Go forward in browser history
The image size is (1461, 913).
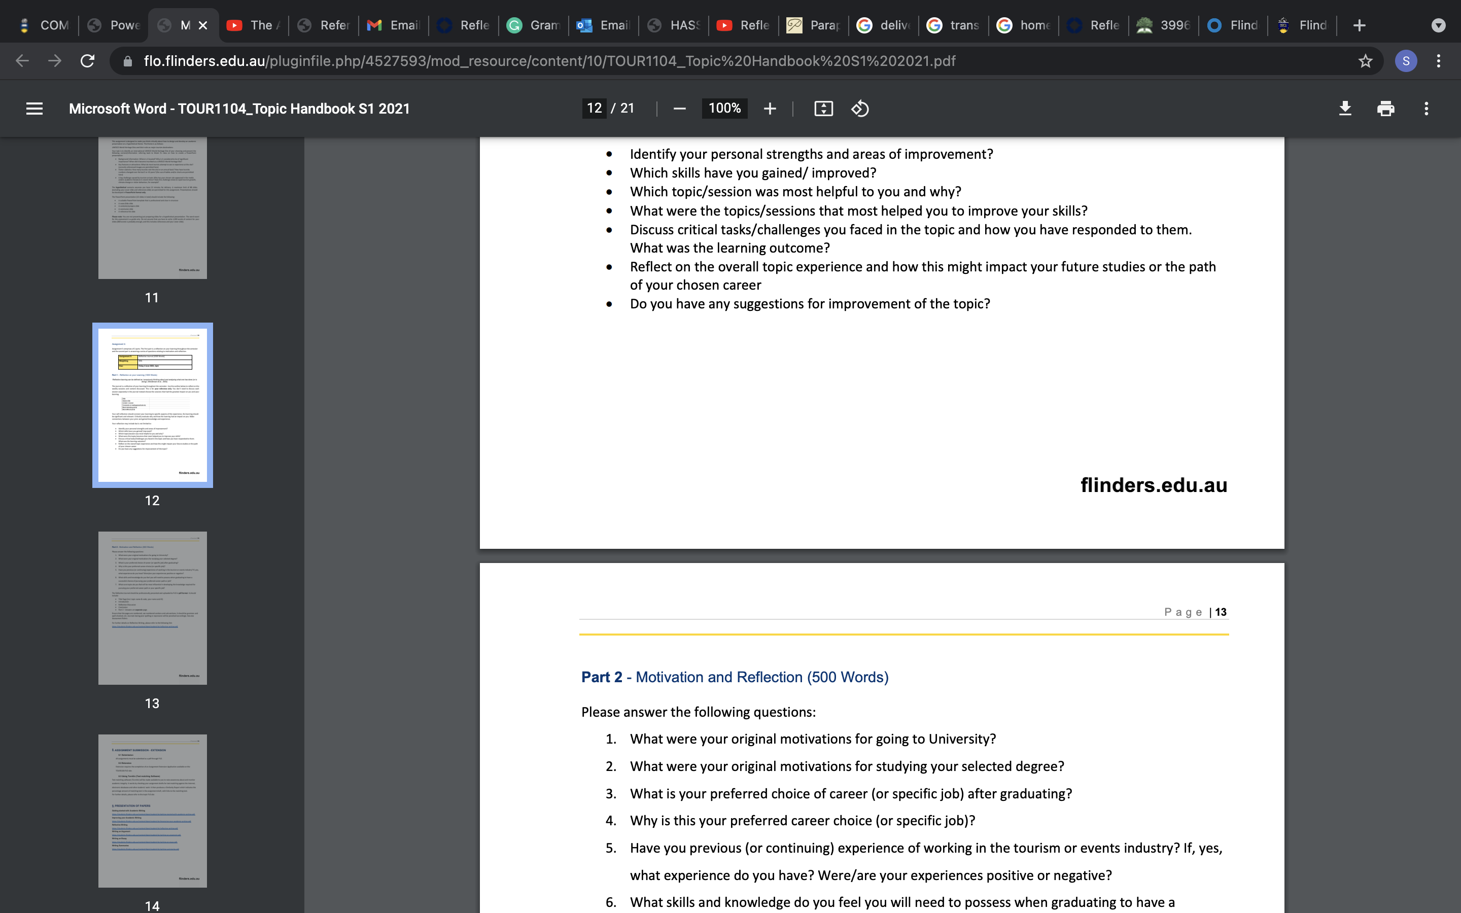pos(55,61)
